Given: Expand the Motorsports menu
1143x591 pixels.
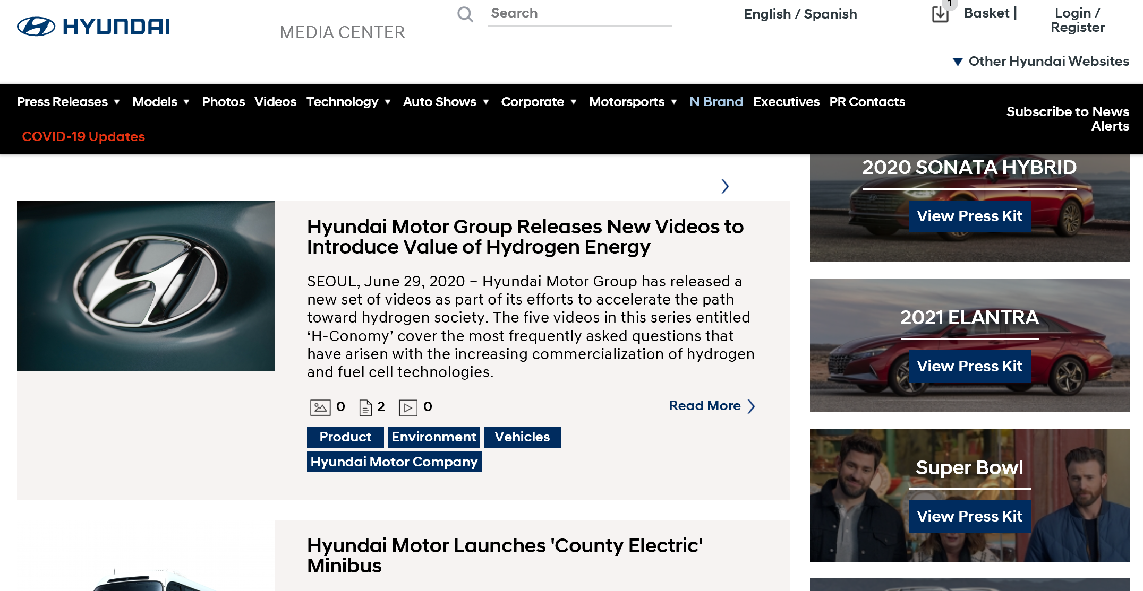Looking at the screenshot, I should pos(633,102).
